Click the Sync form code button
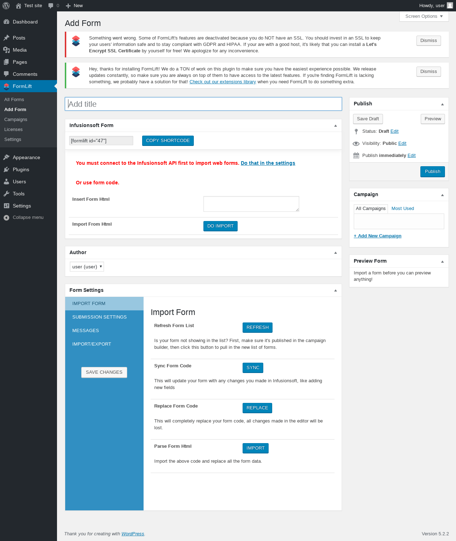Image resolution: width=456 pixels, height=541 pixels. coord(253,368)
